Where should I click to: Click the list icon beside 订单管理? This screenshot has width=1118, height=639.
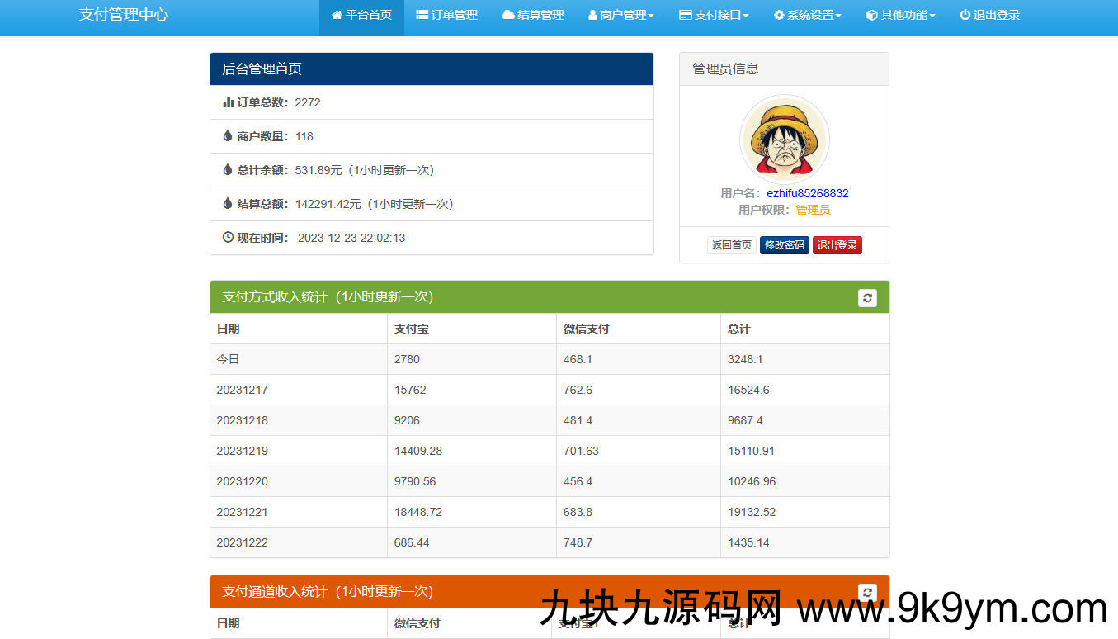(422, 15)
